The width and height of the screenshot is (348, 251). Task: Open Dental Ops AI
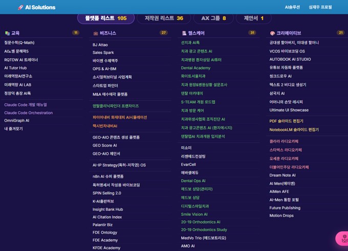point(193,181)
